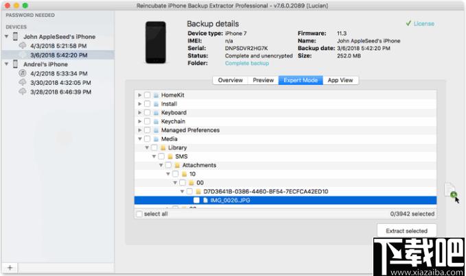
Task: Click iCloud icon beside 3/28/2018 backup
Action: point(23,91)
